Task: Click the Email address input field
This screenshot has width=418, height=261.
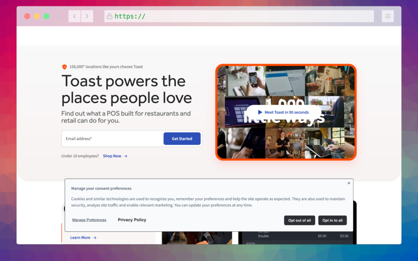Action: coord(113,139)
